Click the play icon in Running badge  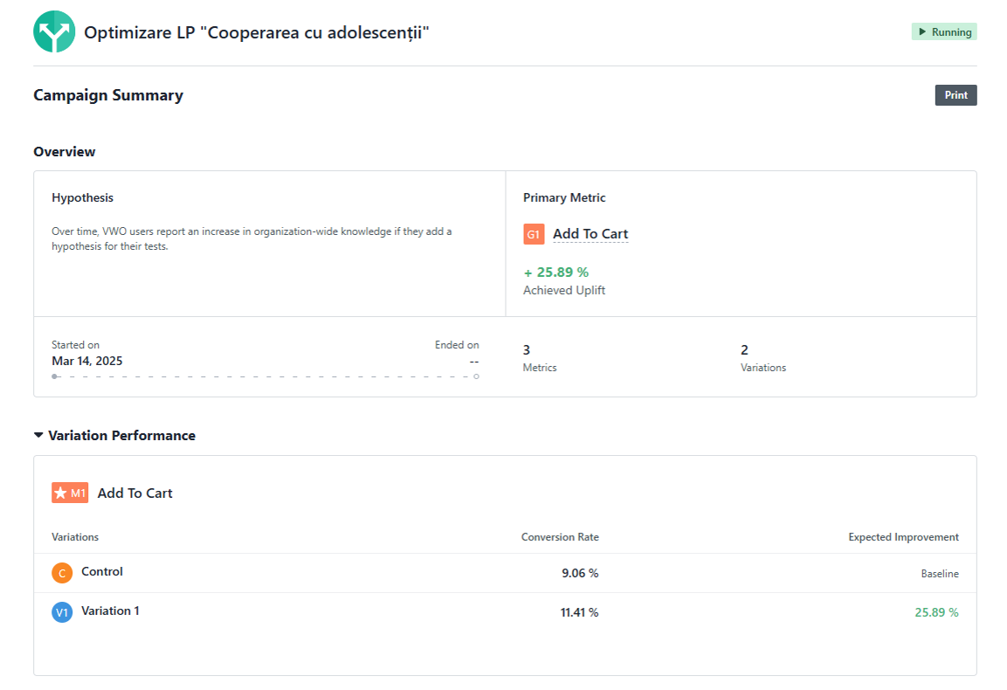pyautogui.click(x=922, y=32)
